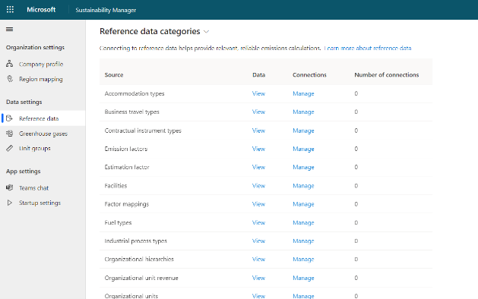Sort by the Source column header
The image size is (478, 299).
pyautogui.click(x=114, y=75)
